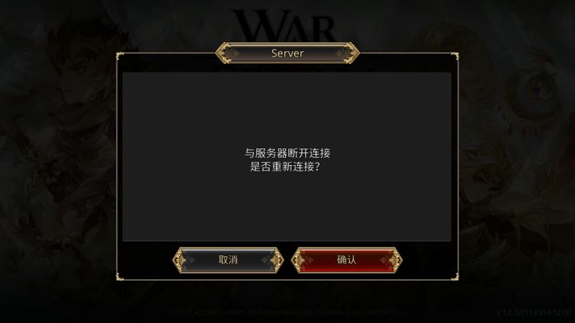Click the 取消 cancel button

pos(228,260)
